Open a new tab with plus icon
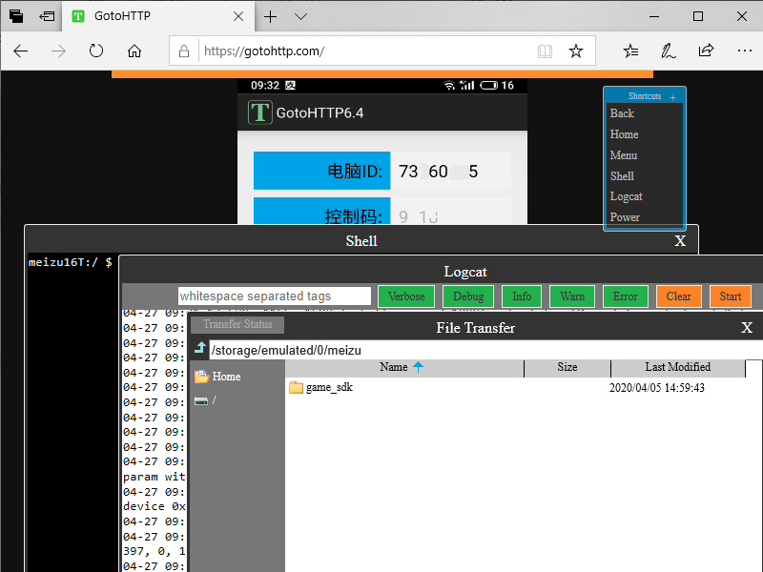Image resolution: width=763 pixels, height=572 pixels. (x=271, y=16)
